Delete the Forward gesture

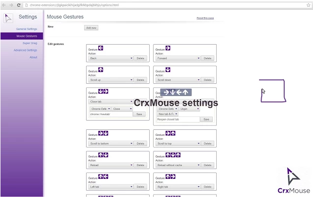pos(207,58)
